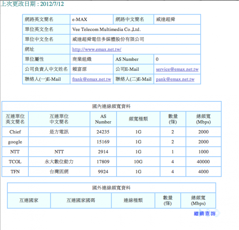The height and width of the screenshot is (230, 239).
Task: Click AS number 2914
Action: click(103, 152)
